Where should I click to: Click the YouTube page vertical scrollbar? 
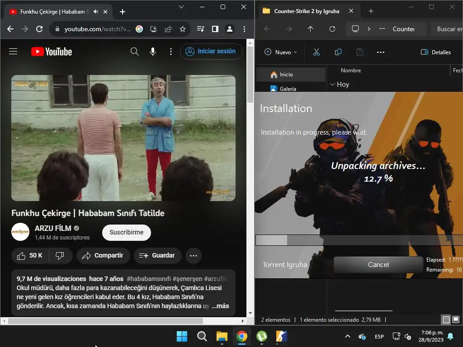(250, 75)
